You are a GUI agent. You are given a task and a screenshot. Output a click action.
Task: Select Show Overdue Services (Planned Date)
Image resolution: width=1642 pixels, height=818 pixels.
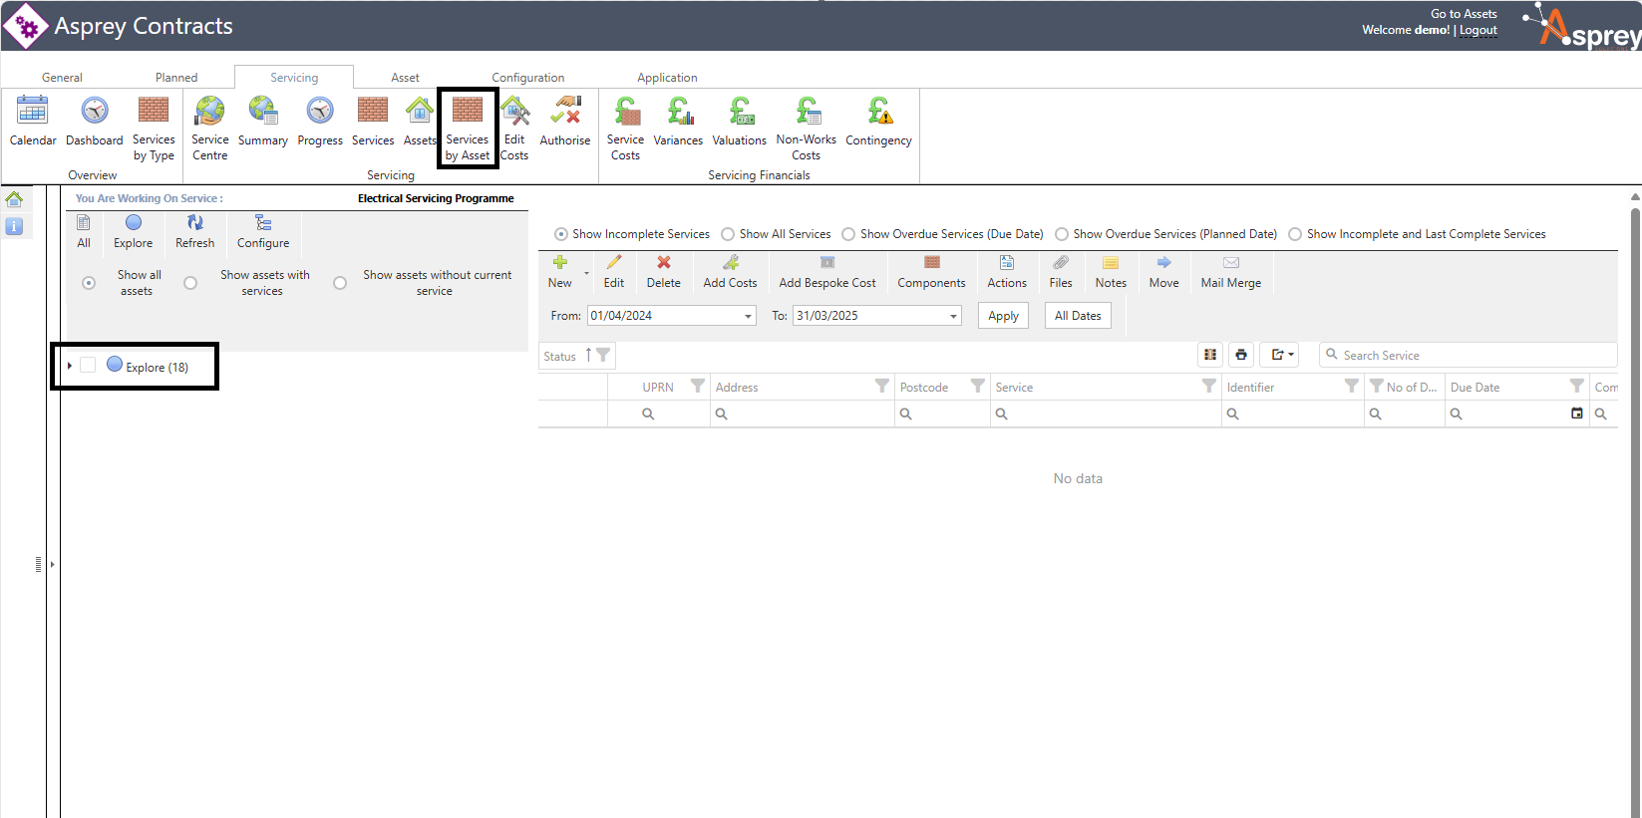point(1062,234)
